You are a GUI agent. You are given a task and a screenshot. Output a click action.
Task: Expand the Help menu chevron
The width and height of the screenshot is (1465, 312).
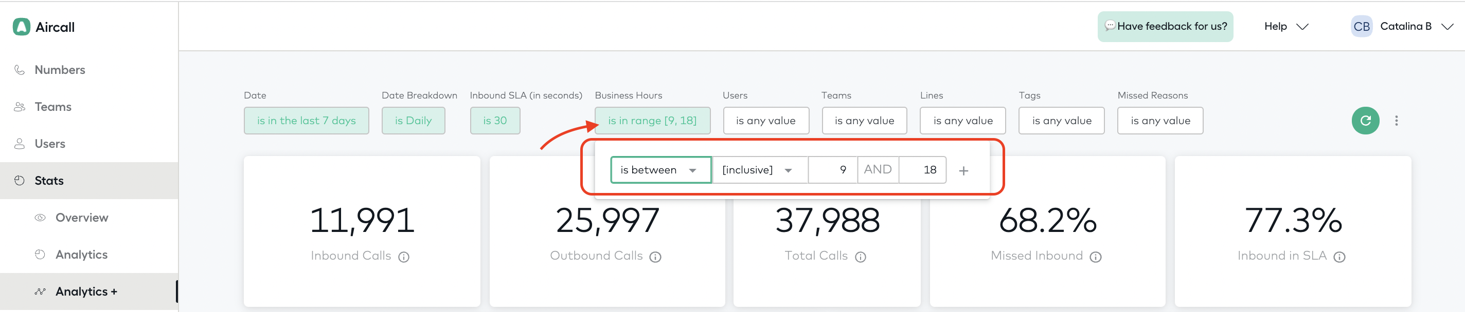pyautogui.click(x=1302, y=27)
